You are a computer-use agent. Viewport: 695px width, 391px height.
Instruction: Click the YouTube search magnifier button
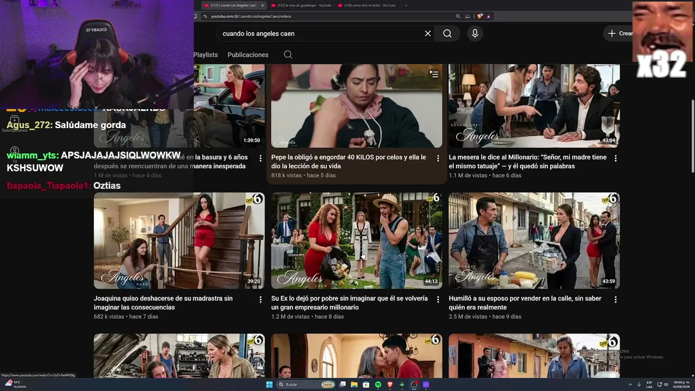click(447, 34)
